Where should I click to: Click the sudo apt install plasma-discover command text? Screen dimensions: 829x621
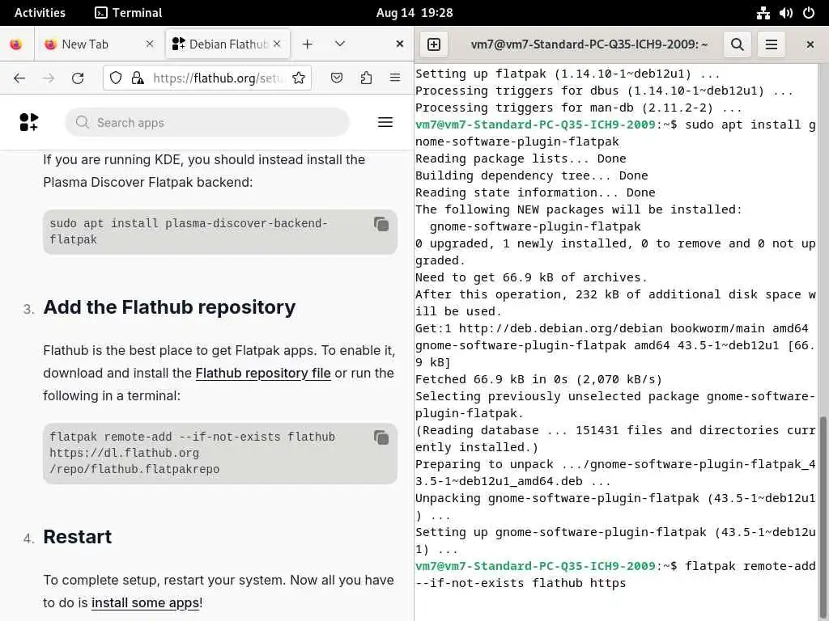(x=189, y=231)
